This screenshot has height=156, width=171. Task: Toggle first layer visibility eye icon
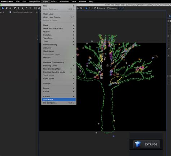pyautogui.click(x=168, y=21)
